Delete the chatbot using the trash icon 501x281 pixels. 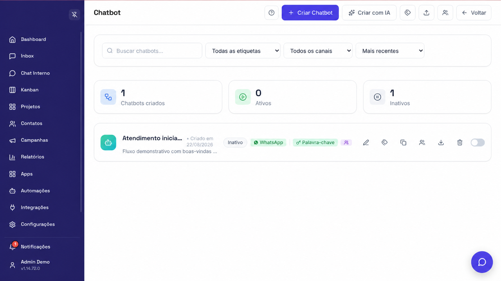pos(460,142)
